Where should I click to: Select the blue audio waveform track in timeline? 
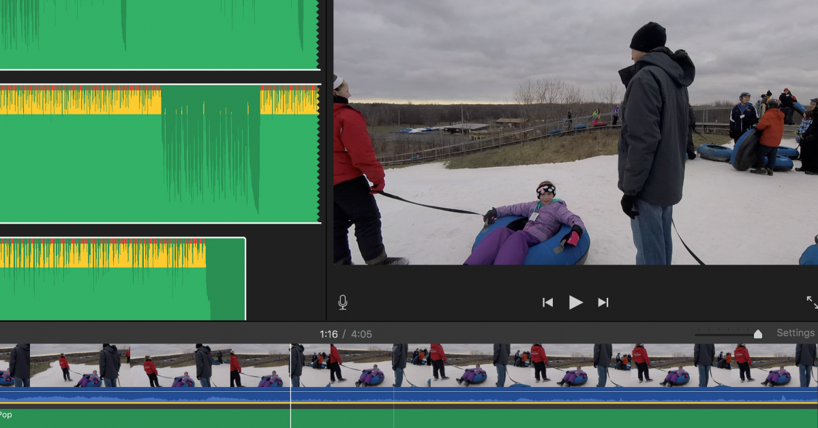[409, 396]
